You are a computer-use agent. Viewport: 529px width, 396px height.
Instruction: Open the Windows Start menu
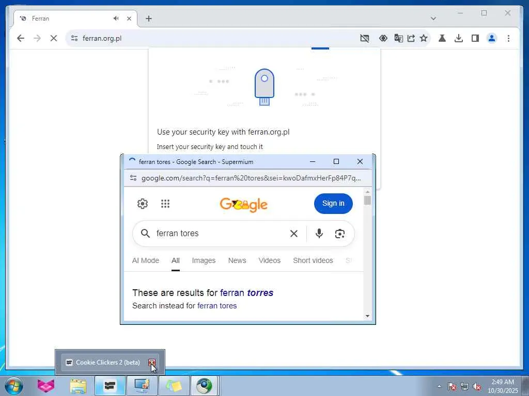13,386
